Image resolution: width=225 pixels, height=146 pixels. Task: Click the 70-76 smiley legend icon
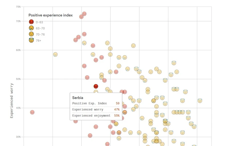coord(31,34)
